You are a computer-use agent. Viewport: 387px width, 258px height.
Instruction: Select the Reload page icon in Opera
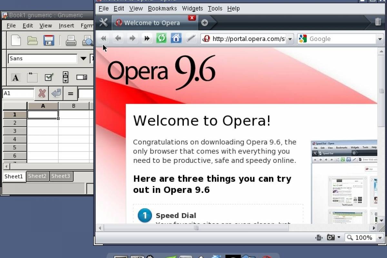(x=161, y=38)
